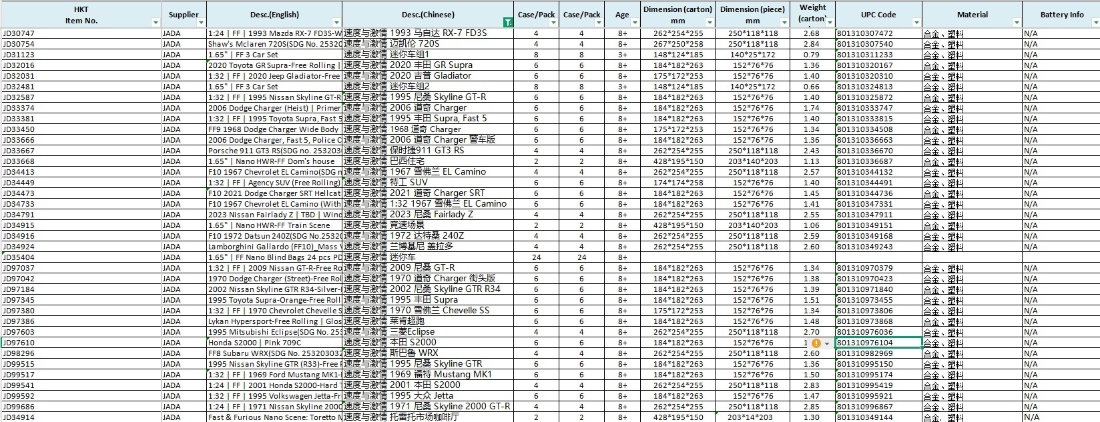The height and width of the screenshot is (422, 1100).
Task: Open the Dimension (piece) filter dropdown
Action: point(785,23)
